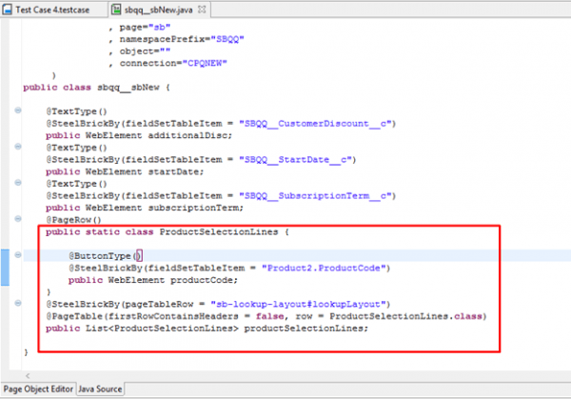571x399 pixels.
Task: Click ProductSelectionLines in static class declaration
Action: tap(219, 232)
